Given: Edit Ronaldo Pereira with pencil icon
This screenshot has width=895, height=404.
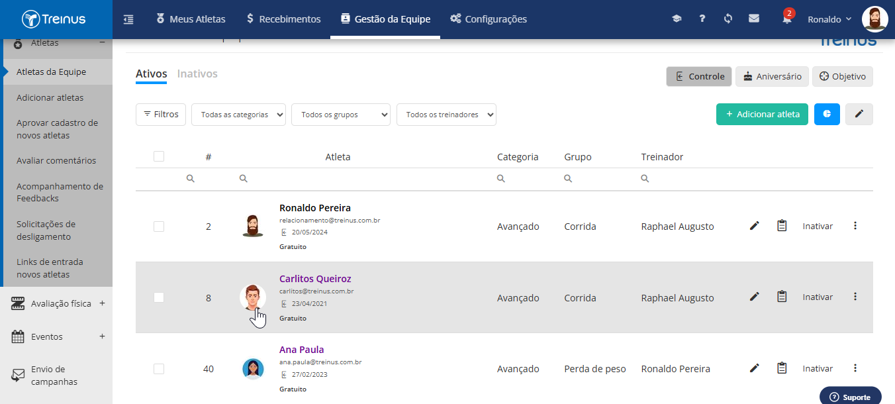Looking at the screenshot, I should [754, 226].
